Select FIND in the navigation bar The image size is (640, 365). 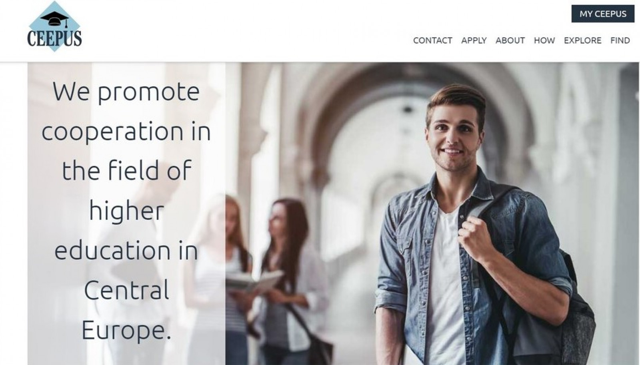[620, 40]
